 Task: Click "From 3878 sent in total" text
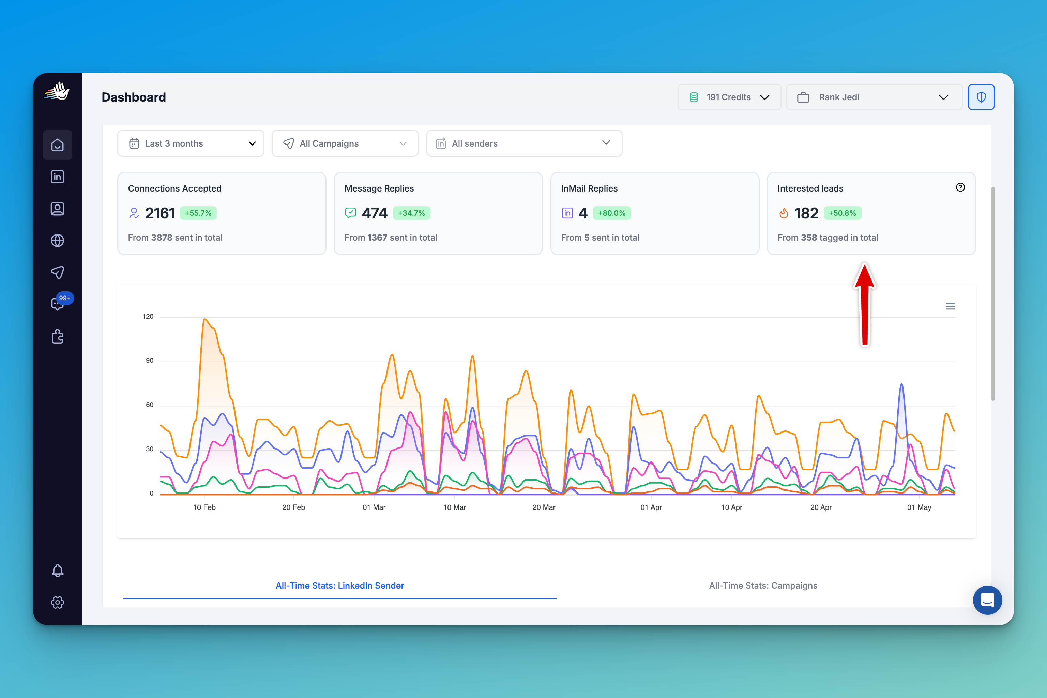tap(175, 238)
